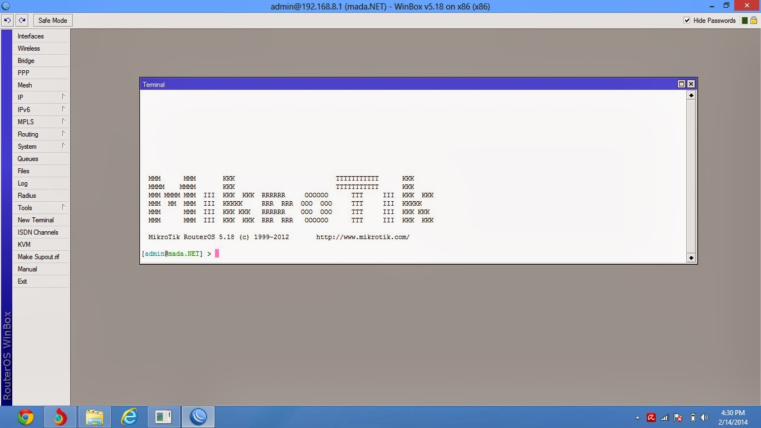Screen dimensions: 761x428
Task: Toggle Safe Mode button
Action: (x=52, y=21)
